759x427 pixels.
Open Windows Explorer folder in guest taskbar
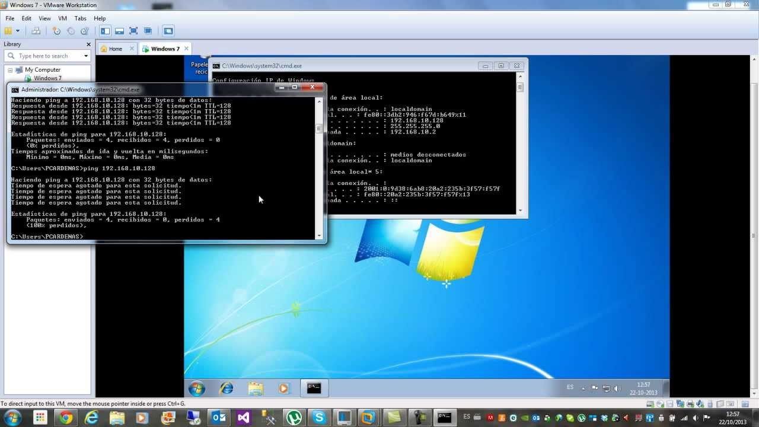pyautogui.click(x=256, y=388)
